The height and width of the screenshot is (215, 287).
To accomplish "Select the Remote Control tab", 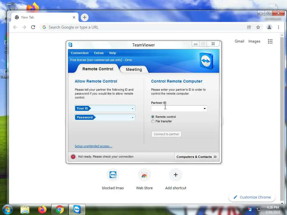I will coord(98,69).
